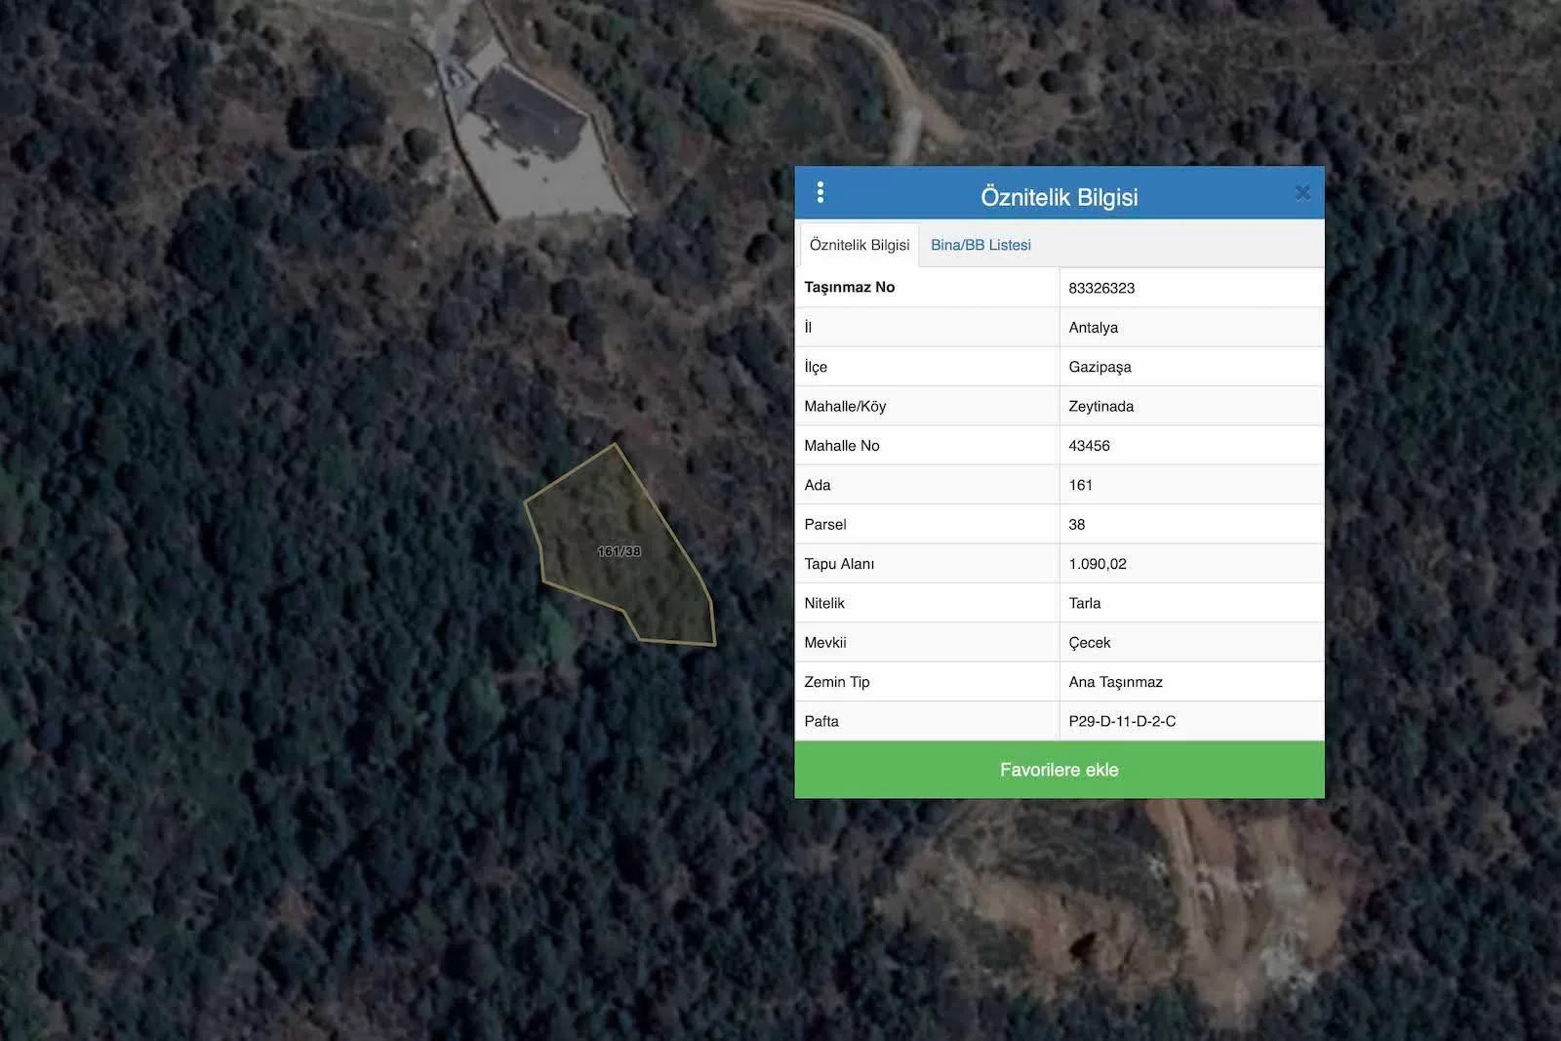Screen dimensions: 1561x1041
Task: Click the Zeytinada neighborhood value
Action: click(x=1101, y=406)
